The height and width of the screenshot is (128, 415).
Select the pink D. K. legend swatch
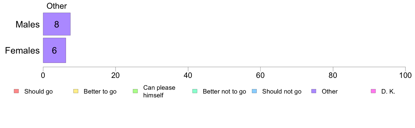point(373,91)
